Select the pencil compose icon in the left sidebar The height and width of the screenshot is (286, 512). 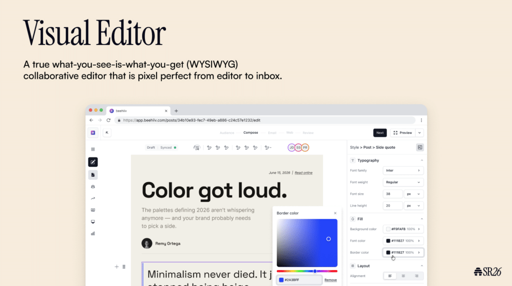(92, 162)
